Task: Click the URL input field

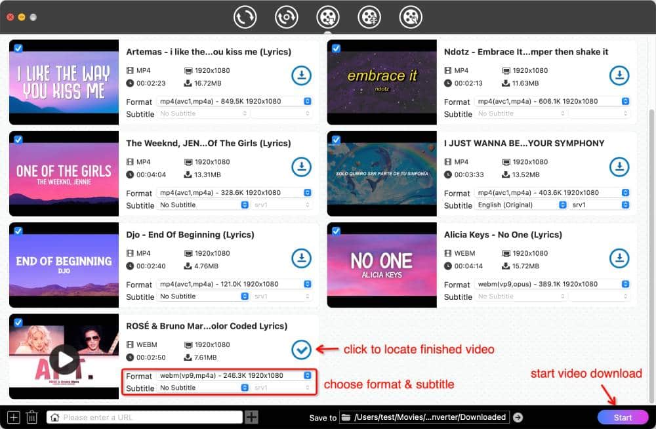Action: [144, 417]
